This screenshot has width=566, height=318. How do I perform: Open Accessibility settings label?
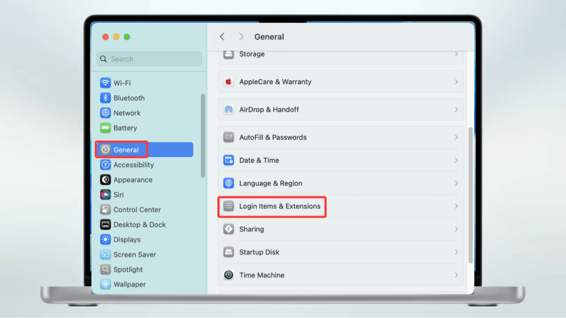tap(134, 164)
